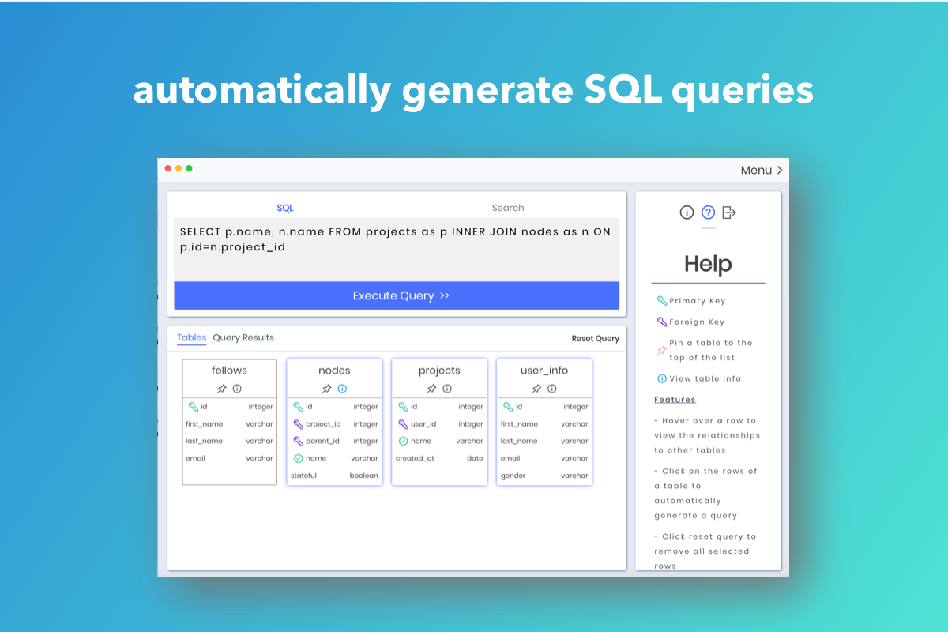Viewport: 948px width, 632px height.
Task: Click the info icon on the user_info table
Action: (x=552, y=389)
